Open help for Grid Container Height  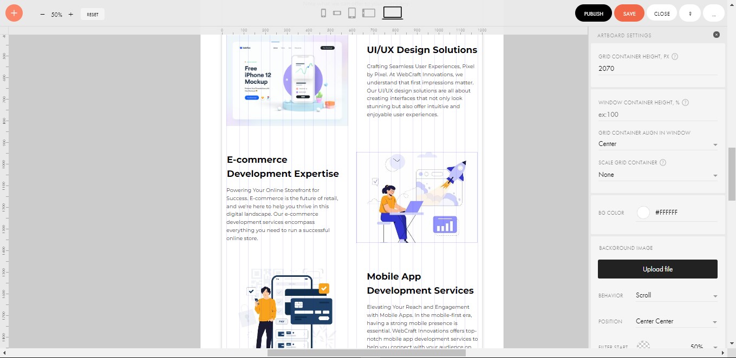(x=675, y=56)
